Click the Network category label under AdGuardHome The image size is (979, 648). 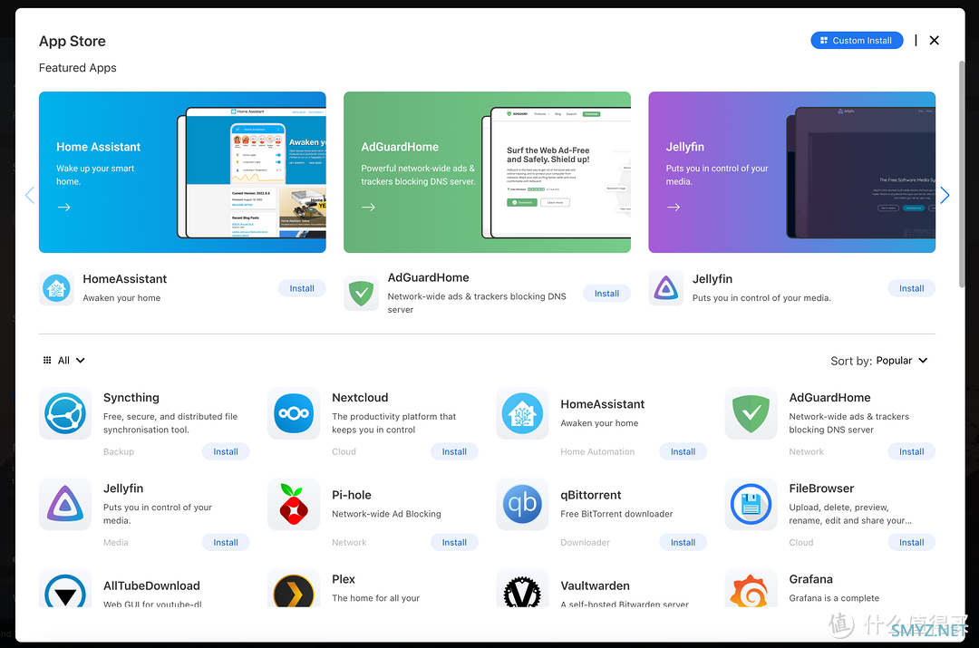[x=806, y=451]
